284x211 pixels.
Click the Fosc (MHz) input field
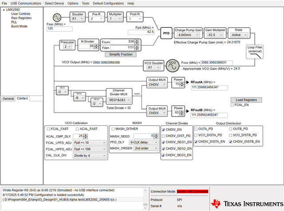pyautogui.click(x=59, y=29)
